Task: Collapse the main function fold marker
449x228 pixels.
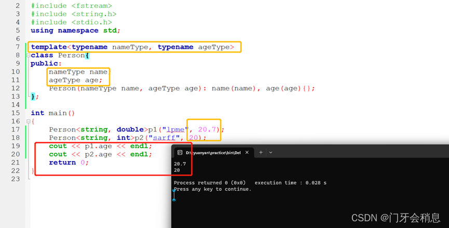Action: pos(29,121)
